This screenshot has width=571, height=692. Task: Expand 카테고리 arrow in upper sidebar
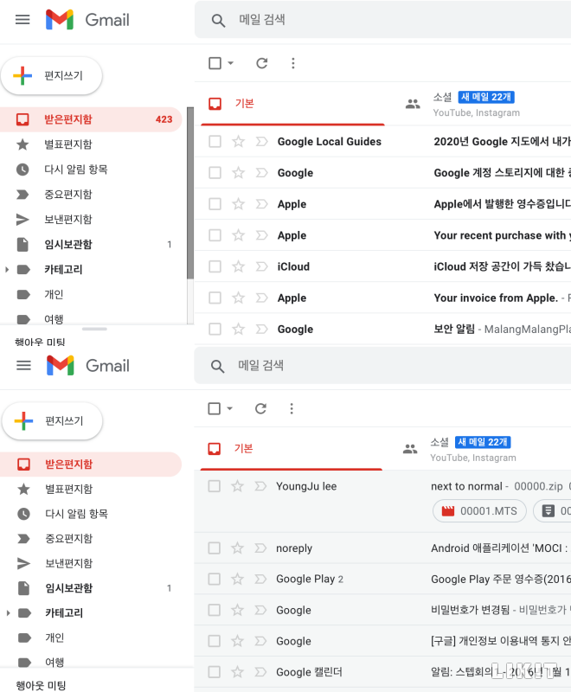coord(7,269)
